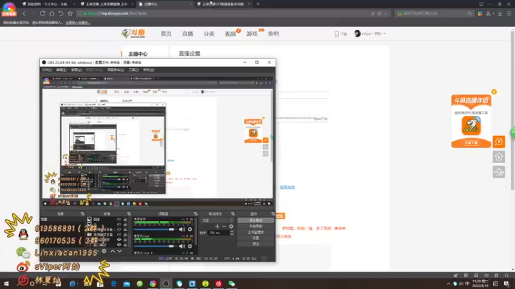The width and height of the screenshot is (515, 289).
Task: Open the OBS 编辑 menu
Action: (x=61, y=70)
